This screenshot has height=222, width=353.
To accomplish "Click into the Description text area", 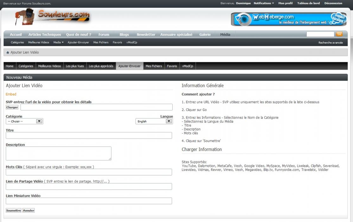I will (58, 153).
